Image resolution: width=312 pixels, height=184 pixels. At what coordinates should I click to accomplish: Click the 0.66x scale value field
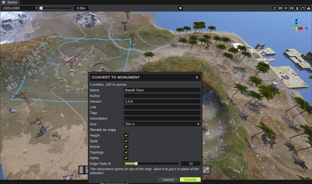click(81, 8)
